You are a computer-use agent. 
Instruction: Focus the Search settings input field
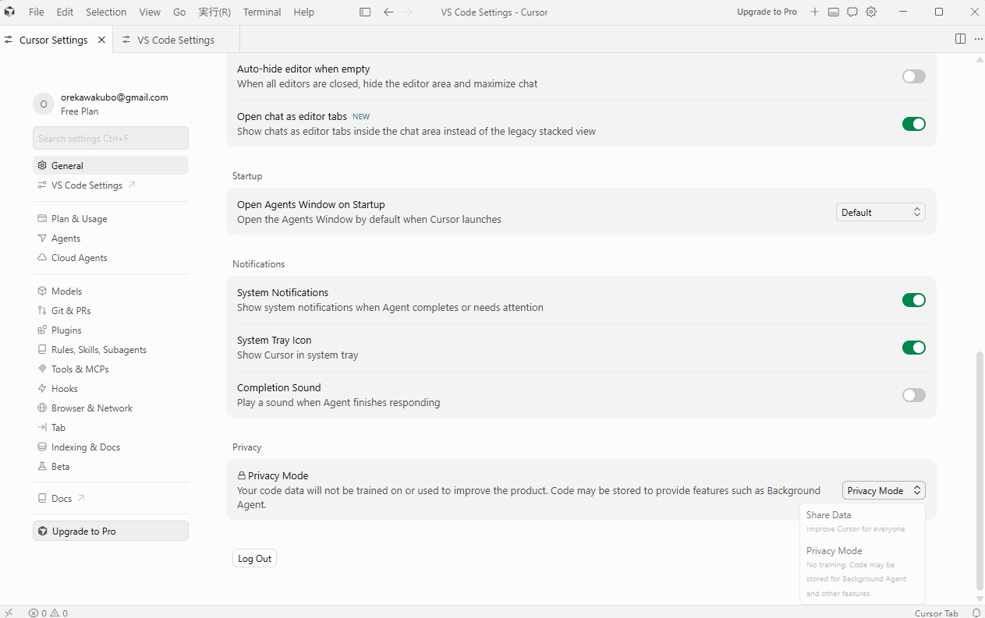(x=111, y=138)
